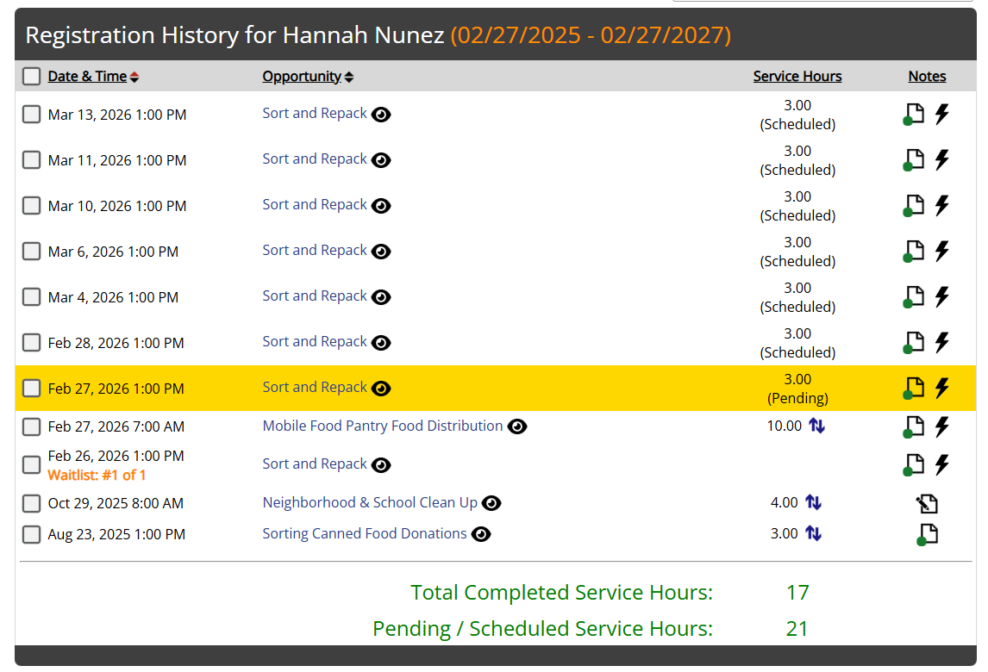Click lightning bolt for Mar 6, 2026 row

point(942,252)
